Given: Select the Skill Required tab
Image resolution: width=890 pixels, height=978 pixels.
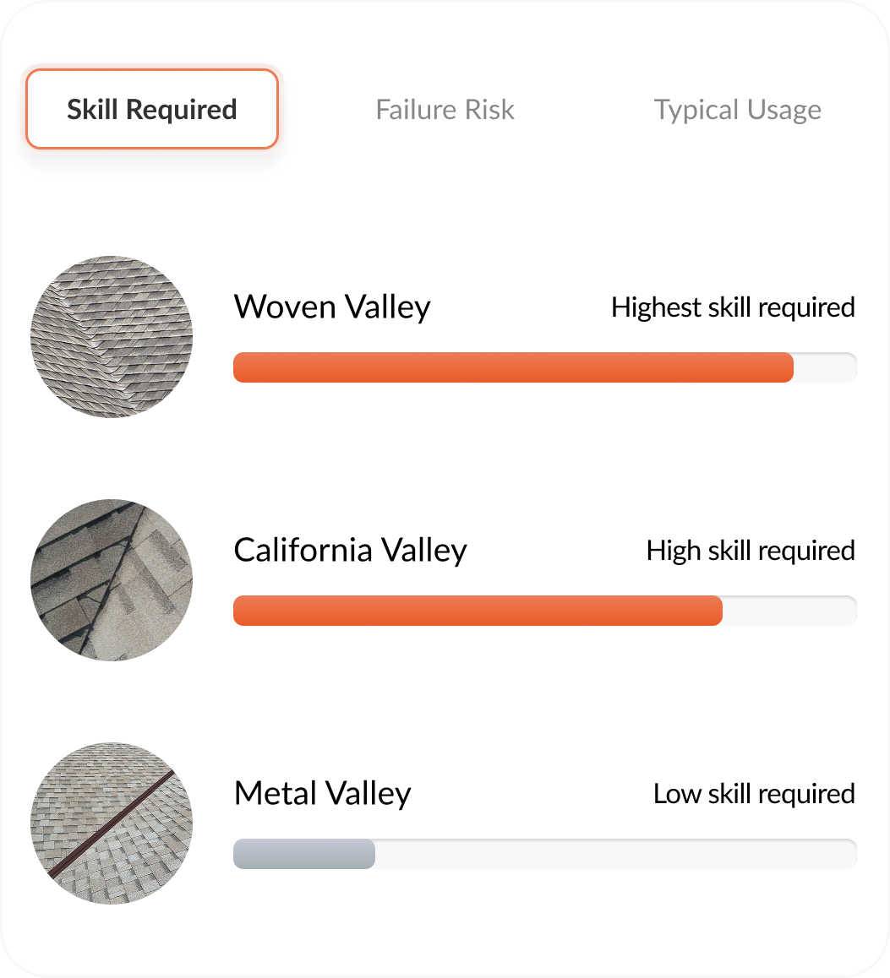Looking at the screenshot, I should [151, 109].
